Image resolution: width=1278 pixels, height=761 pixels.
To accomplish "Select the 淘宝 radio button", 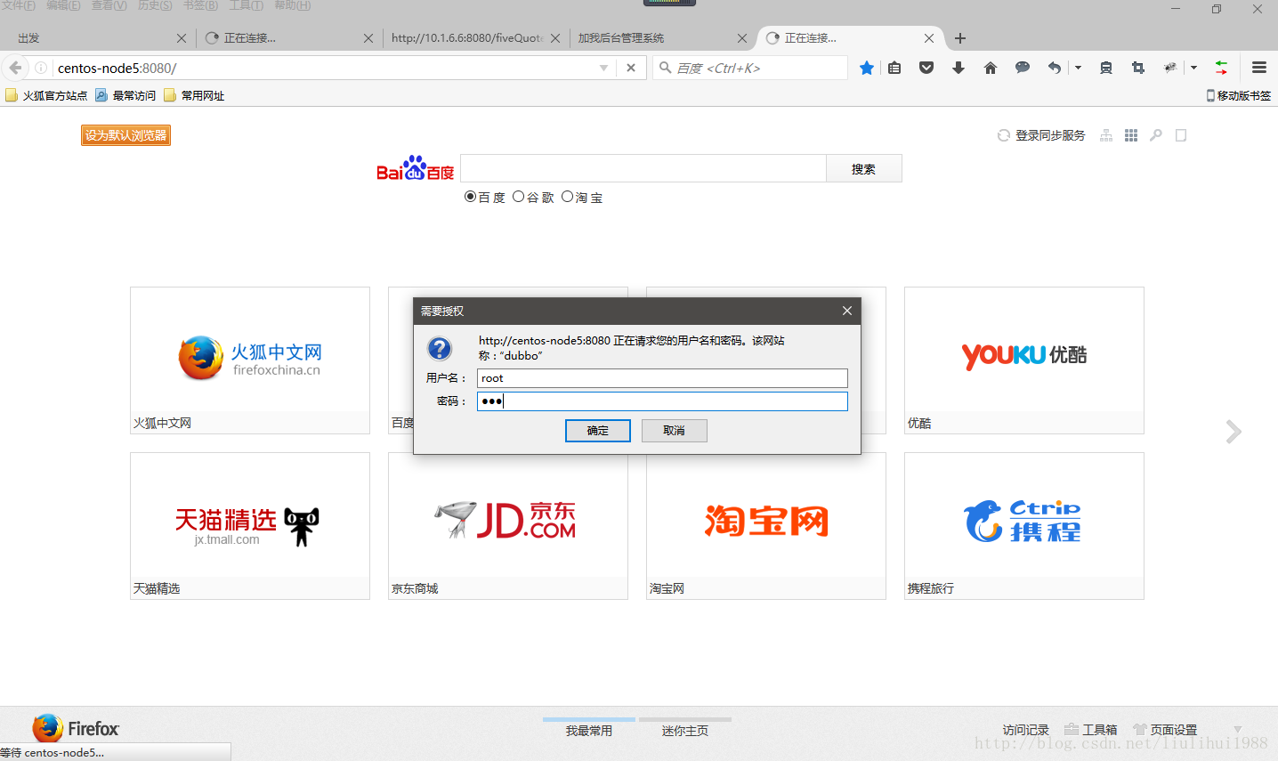I will point(567,197).
